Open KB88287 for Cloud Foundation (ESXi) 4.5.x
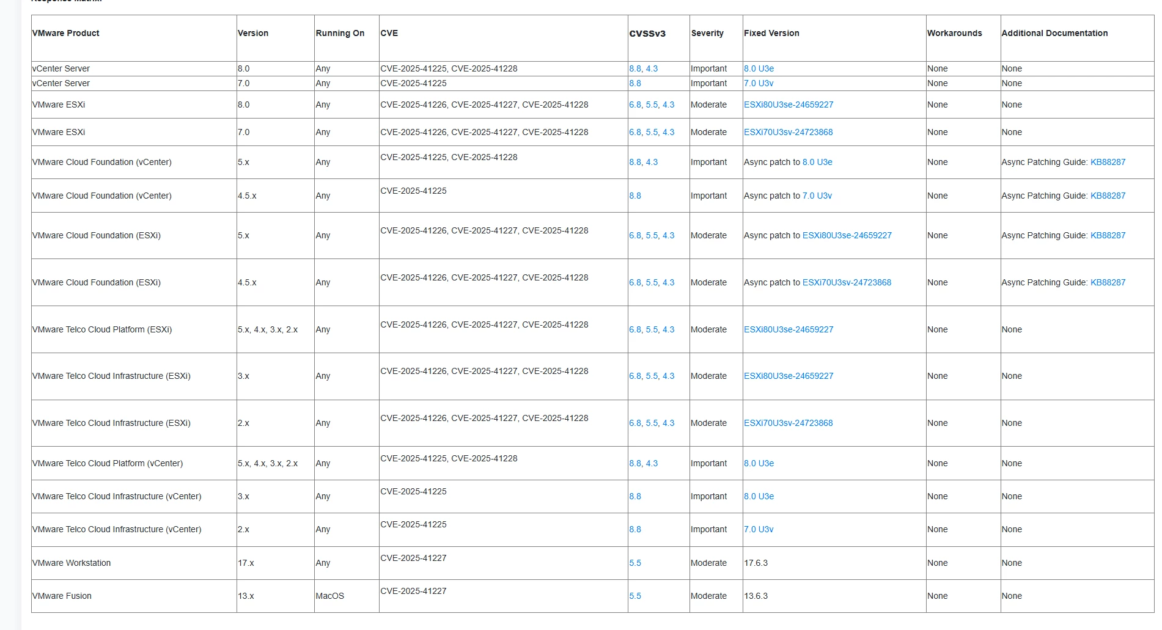 pos(1108,282)
